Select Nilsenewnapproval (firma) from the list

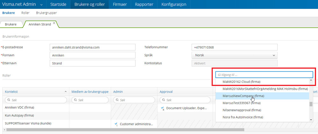coord(262,110)
